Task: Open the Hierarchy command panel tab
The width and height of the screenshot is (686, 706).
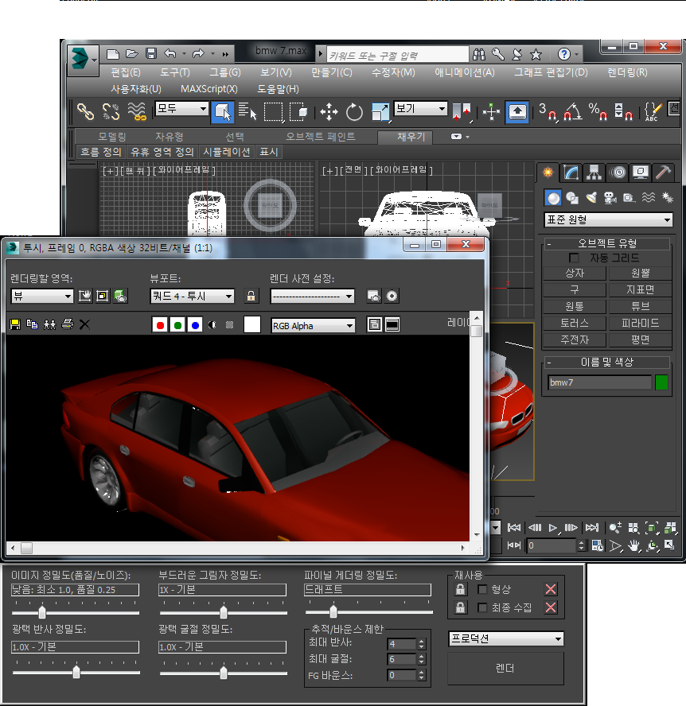Action: pyautogui.click(x=594, y=173)
